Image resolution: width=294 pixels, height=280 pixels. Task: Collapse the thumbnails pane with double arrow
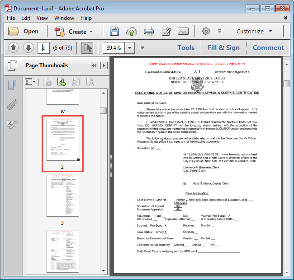click(94, 65)
